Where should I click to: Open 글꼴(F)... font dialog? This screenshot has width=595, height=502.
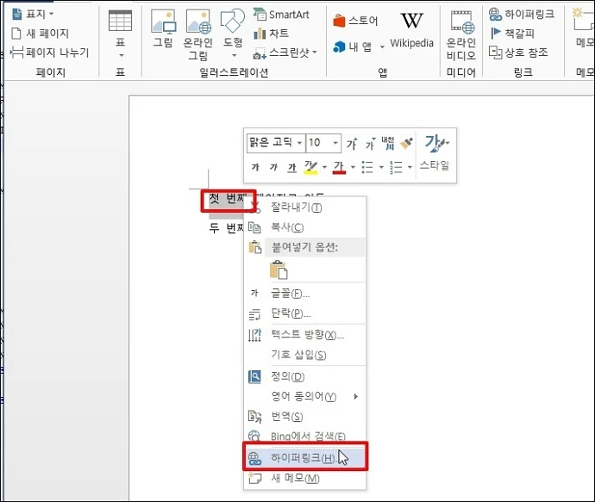[x=305, y=294]
